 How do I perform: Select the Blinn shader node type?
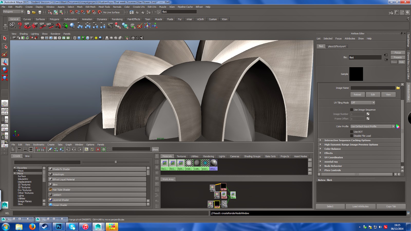(55, 185)
